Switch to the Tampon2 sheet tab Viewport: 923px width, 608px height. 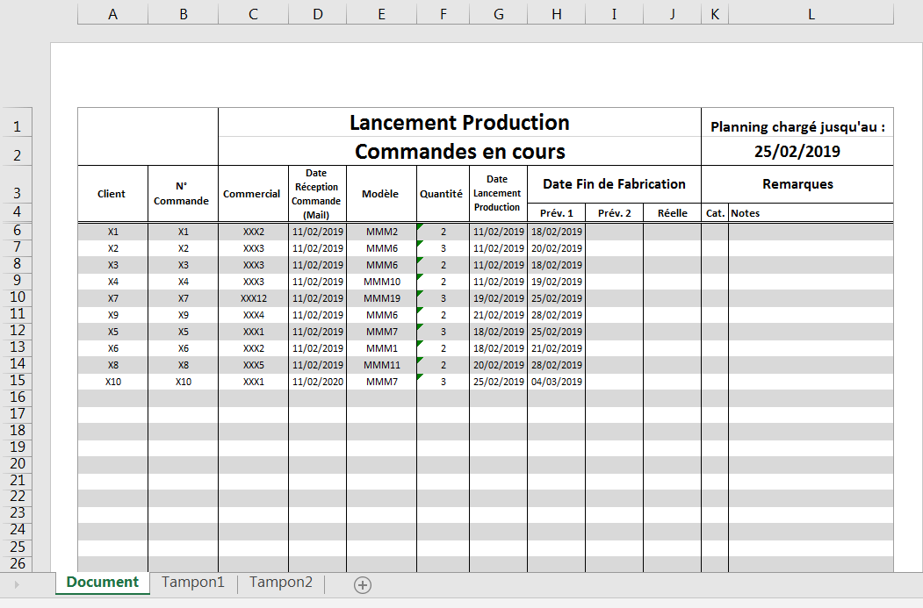click(279, 582)
